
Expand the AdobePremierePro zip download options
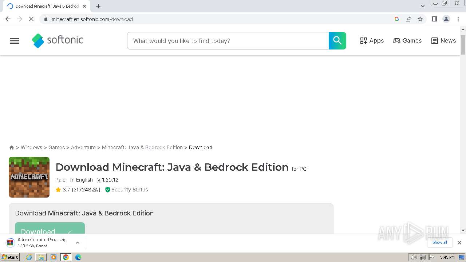coord(78,243)
